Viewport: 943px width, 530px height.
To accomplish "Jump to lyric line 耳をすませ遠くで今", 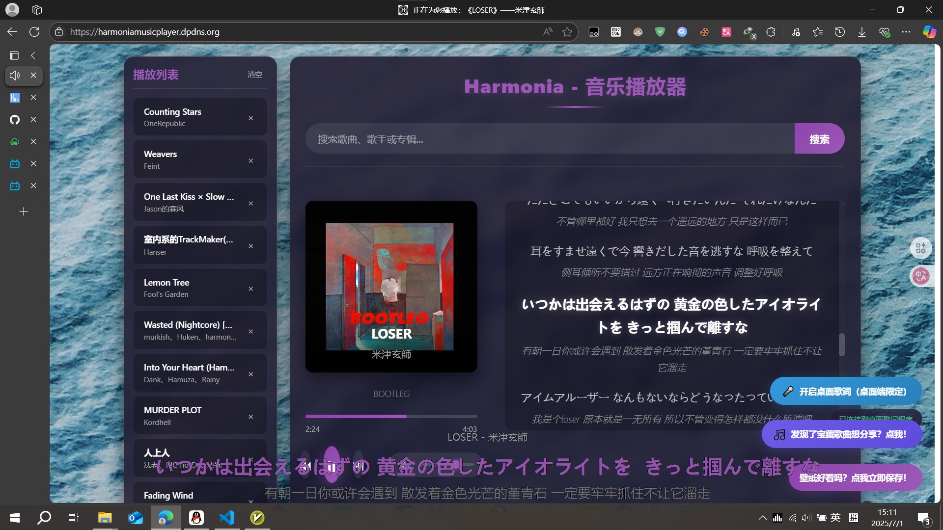I will point(672,251).
